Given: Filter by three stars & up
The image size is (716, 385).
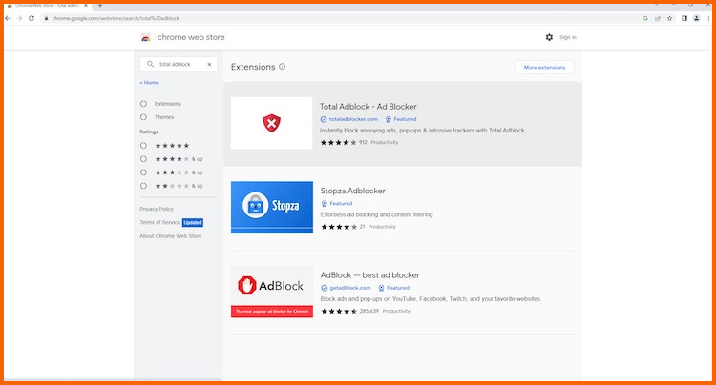Looking at the screenshot, I should point(143,172).
